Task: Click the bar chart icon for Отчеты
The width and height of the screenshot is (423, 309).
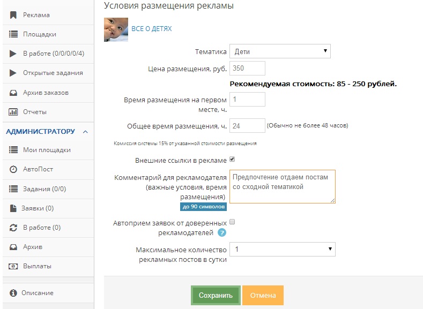Action: point(13,112)
